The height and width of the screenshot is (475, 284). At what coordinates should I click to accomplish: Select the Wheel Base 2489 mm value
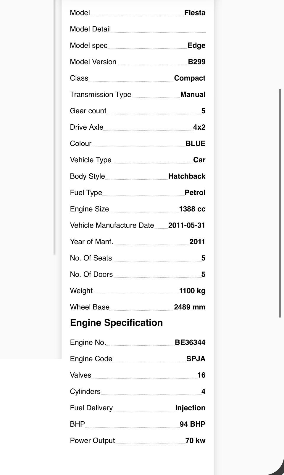[190, 307]
